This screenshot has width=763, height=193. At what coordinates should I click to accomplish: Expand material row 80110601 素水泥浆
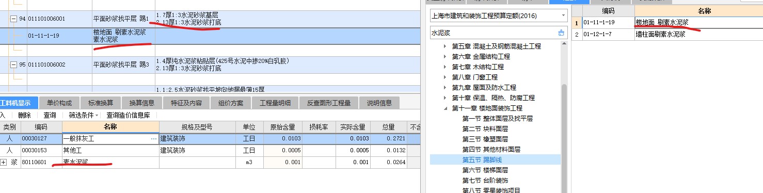pyautogui.click(x=4, y=163)
